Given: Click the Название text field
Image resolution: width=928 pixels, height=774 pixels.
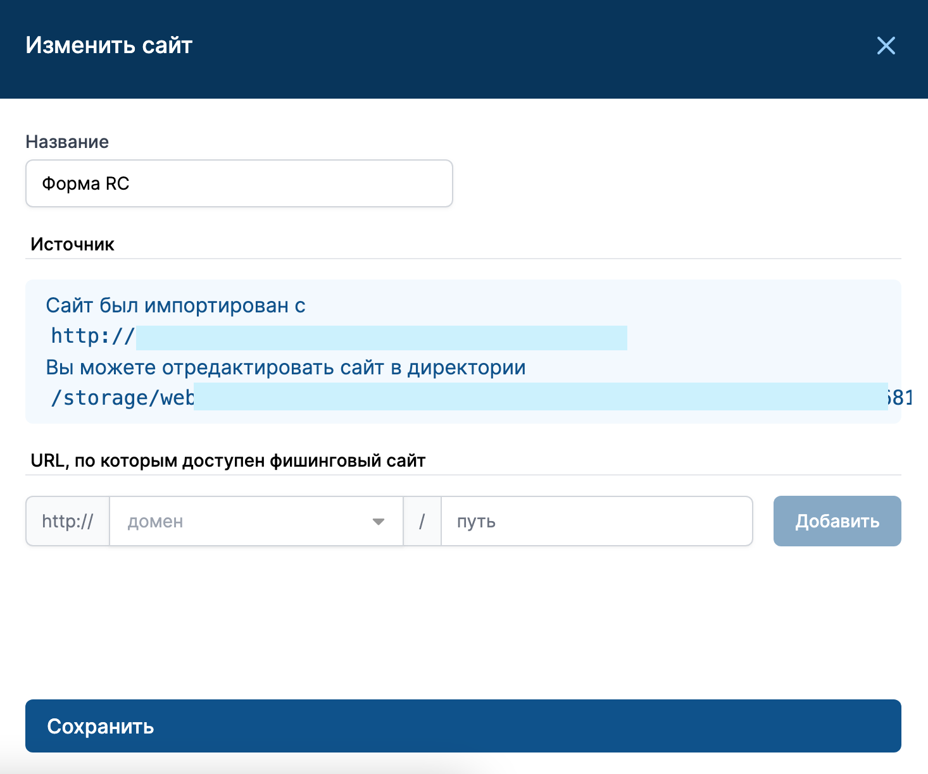Looking at the screenshot, I should click(239, 183).
